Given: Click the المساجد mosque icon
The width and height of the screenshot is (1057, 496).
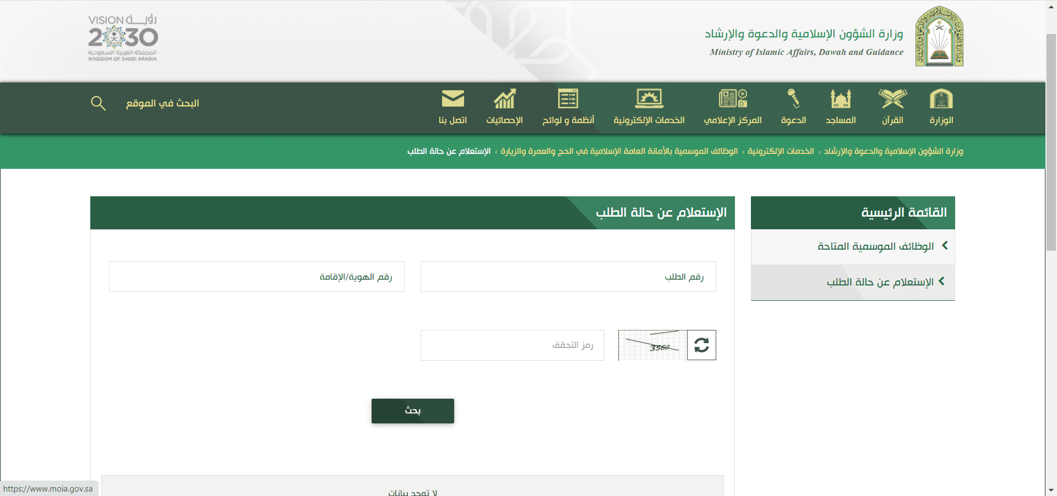Looking at the screenshot, I should [x=841, y=99].
